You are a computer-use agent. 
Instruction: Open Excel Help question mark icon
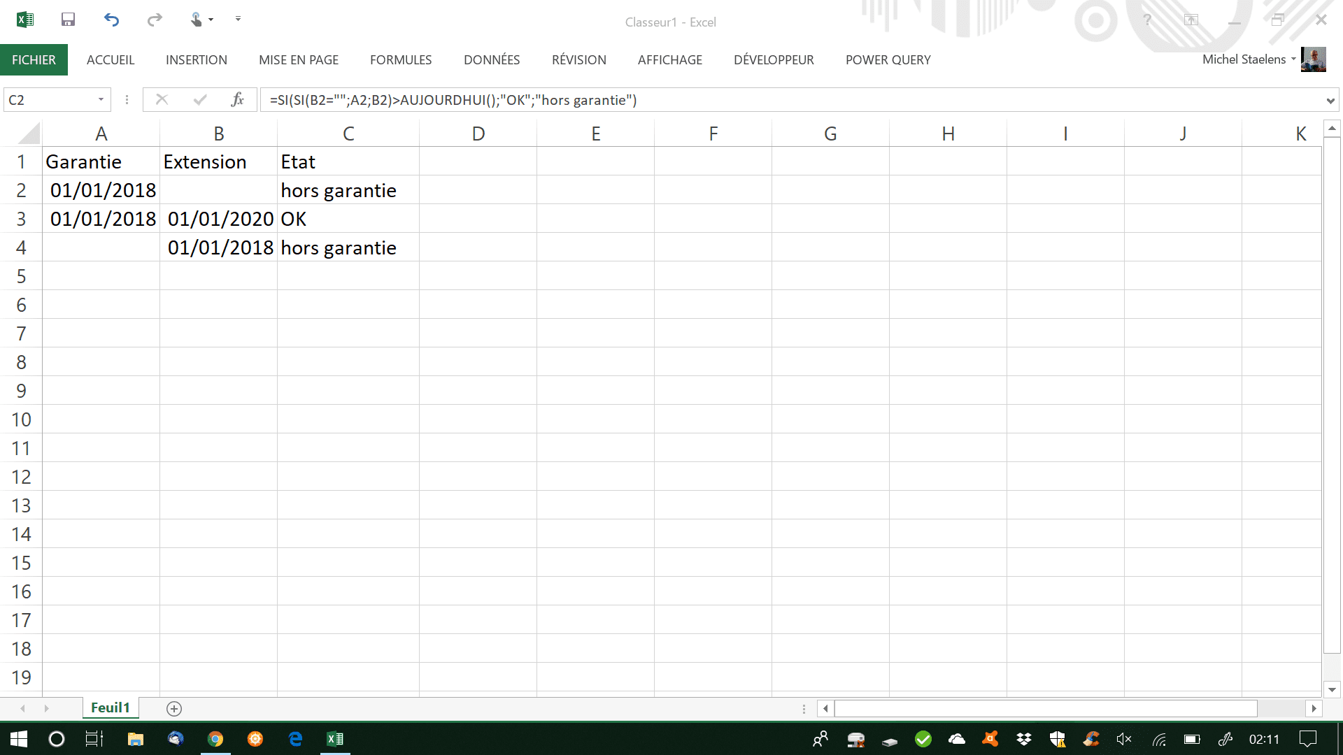coord(1147,20)
